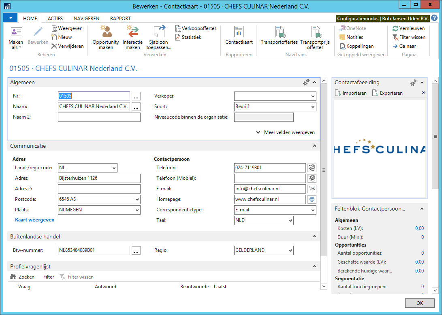Collapse the Feitenblok Contactpersoon factbox
Screen dimensions: 442x315
tap(422, 209)
